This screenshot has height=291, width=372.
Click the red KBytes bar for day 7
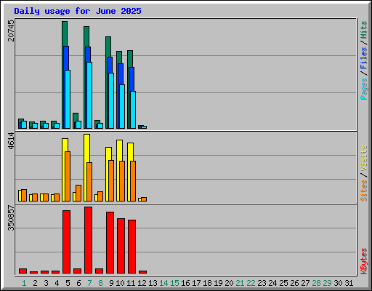pos(89,240)
